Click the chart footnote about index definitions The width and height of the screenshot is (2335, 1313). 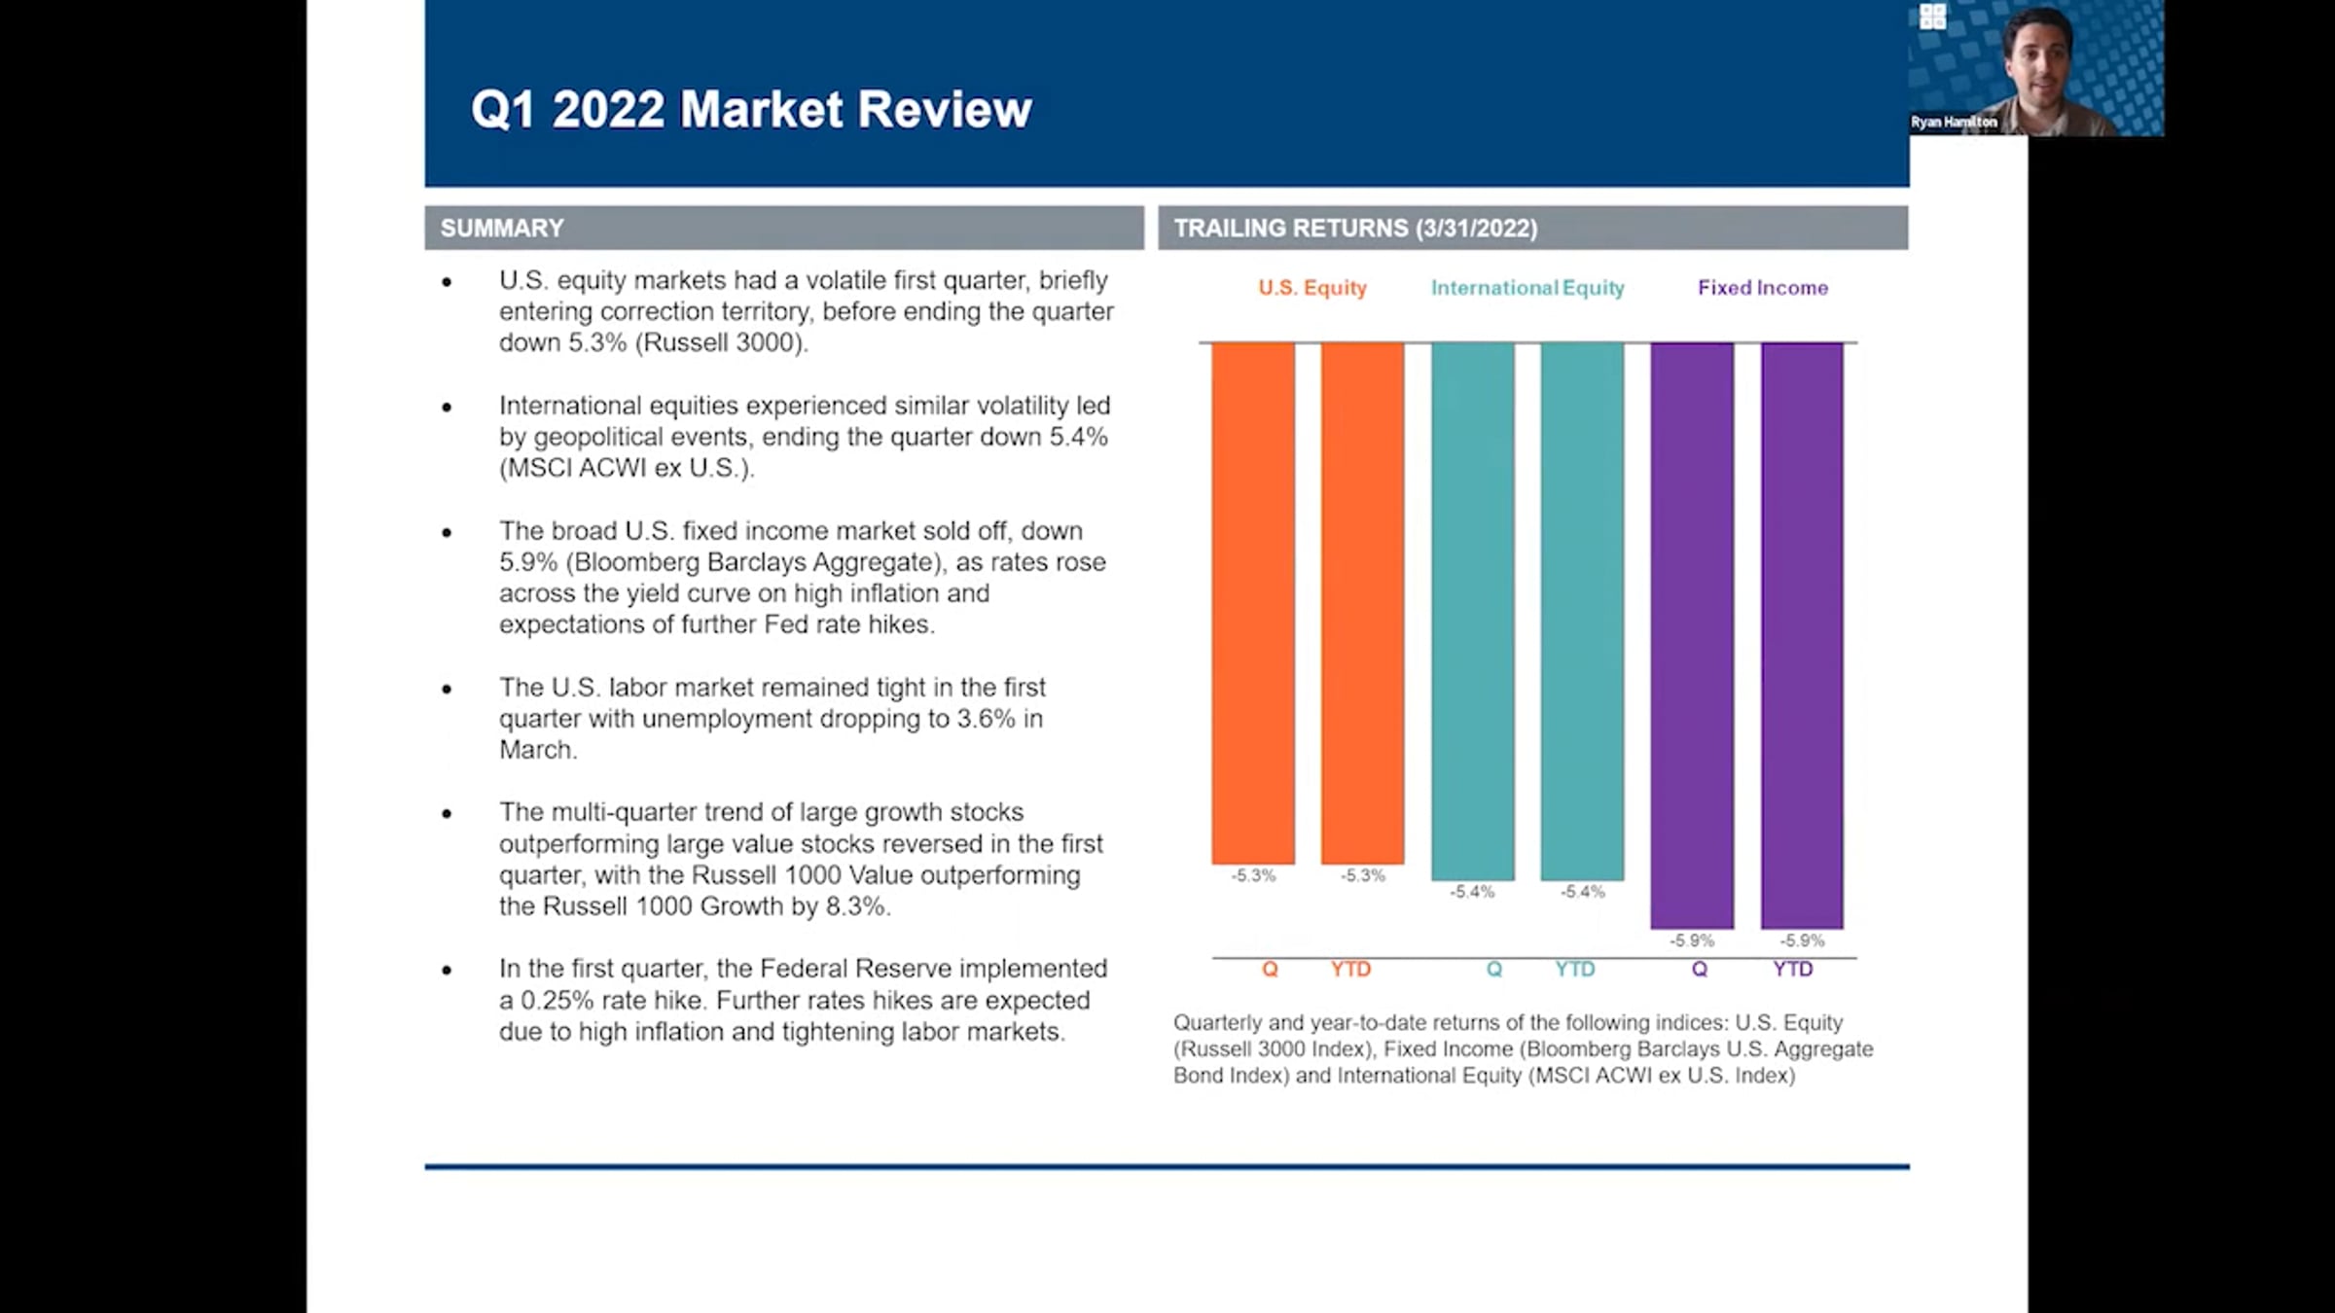click(1523, 1048)
